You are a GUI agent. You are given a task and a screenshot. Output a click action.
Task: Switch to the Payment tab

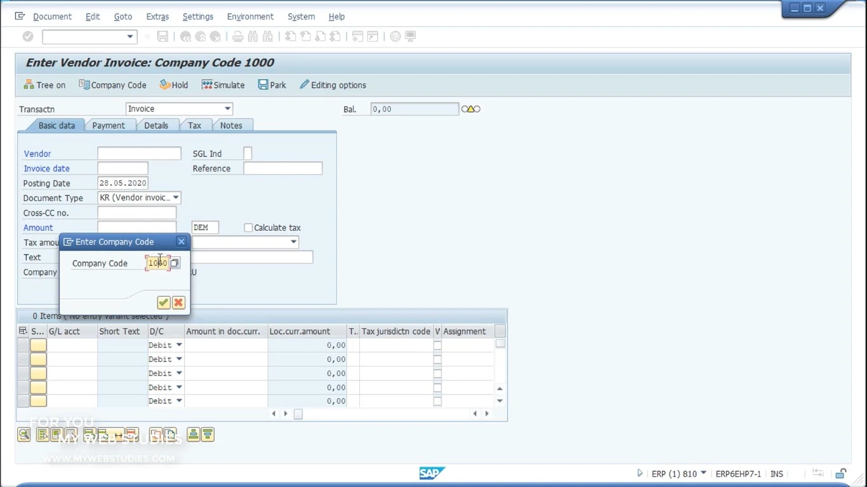pyautogui.click(x=109, y=126)
